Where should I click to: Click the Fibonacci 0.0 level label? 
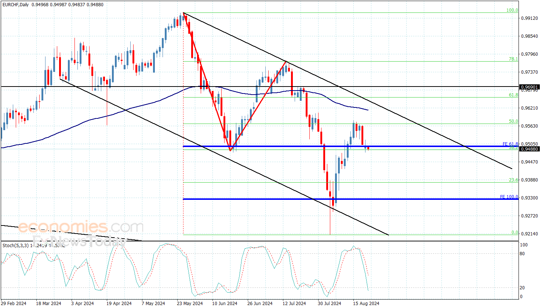(515, 232)
